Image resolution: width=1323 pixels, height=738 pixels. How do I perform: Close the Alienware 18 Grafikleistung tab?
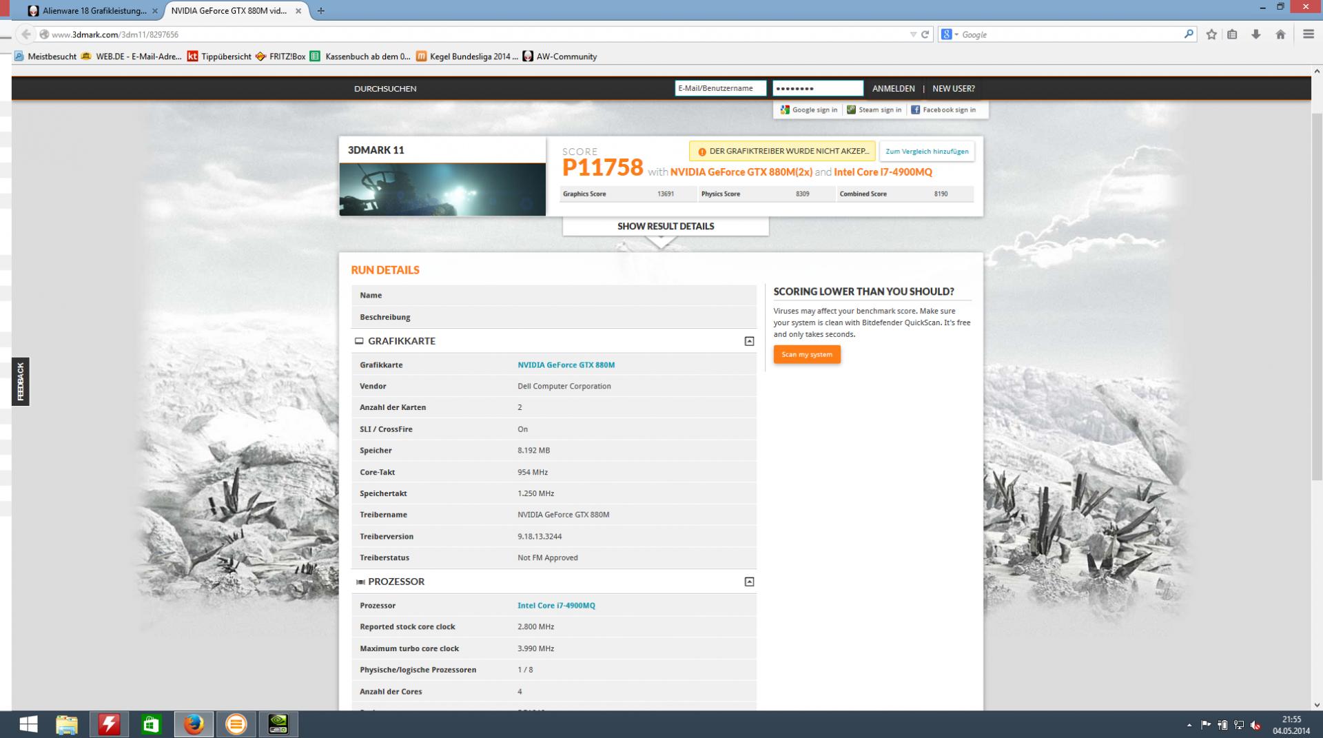[x=154, y=11]
